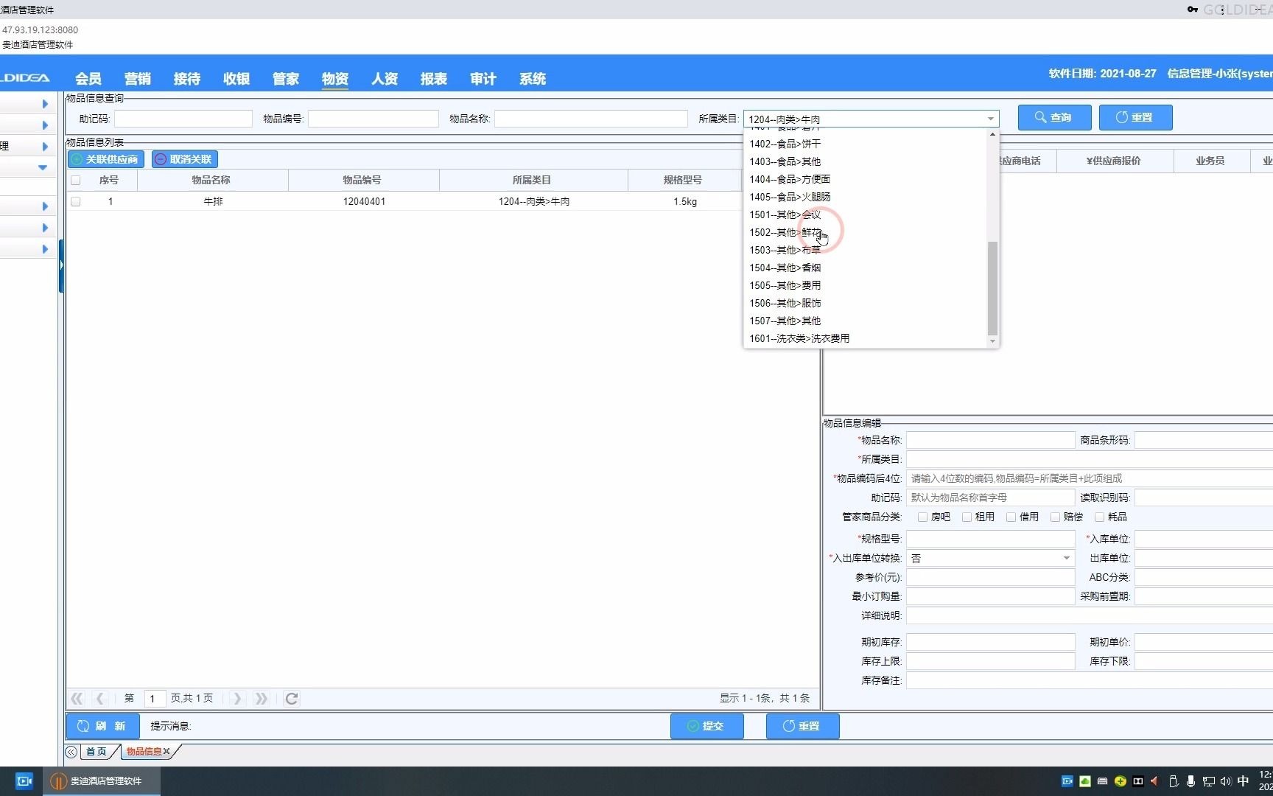The image size is (1273, 796).
Task: Click the page number input box
Action: [x=153, y=698]
